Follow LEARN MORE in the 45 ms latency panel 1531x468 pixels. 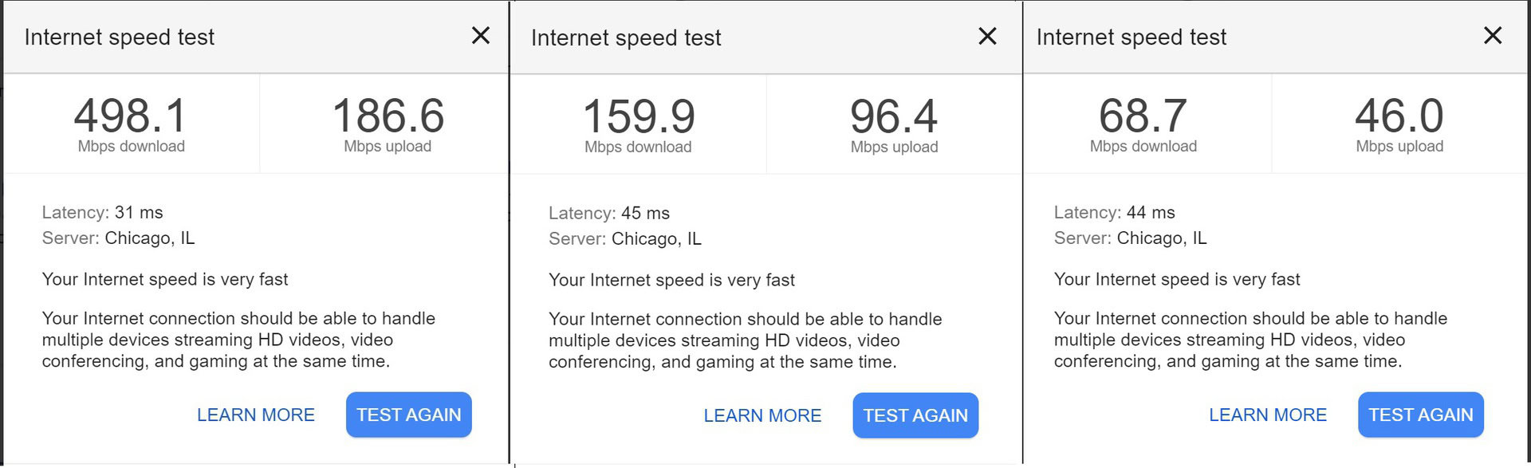point(762,415)
